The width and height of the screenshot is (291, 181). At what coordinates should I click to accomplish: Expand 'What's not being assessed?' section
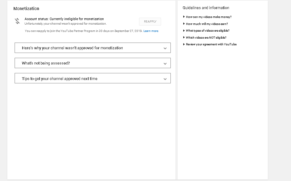(93, 63)
